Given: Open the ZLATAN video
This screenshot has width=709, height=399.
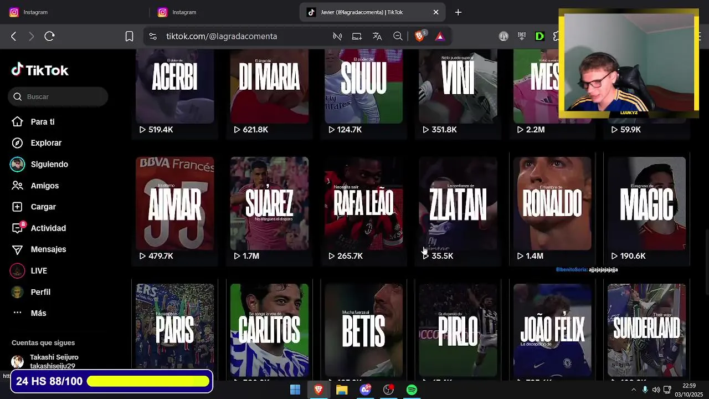Looking at the screenshot, I should tap(458, 203).
